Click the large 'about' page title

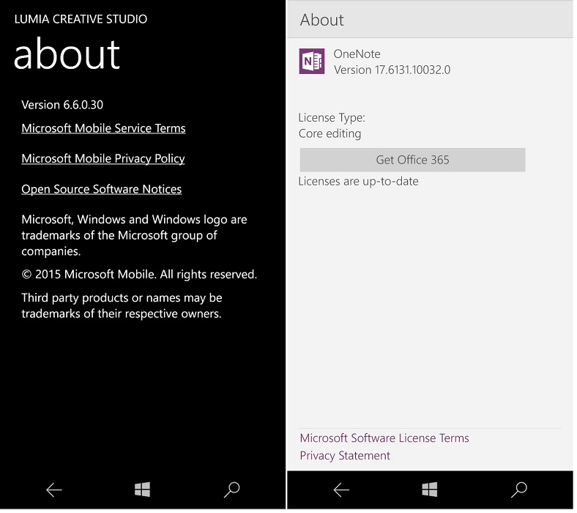67,54
